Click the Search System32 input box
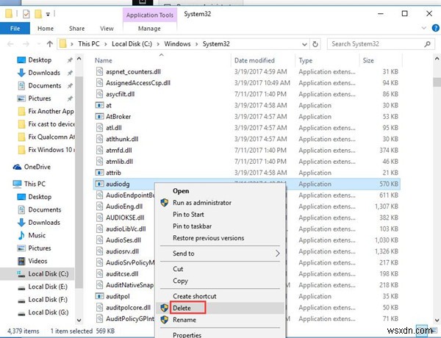The height and width of the screenshot is (338, 441). [381, 44]
